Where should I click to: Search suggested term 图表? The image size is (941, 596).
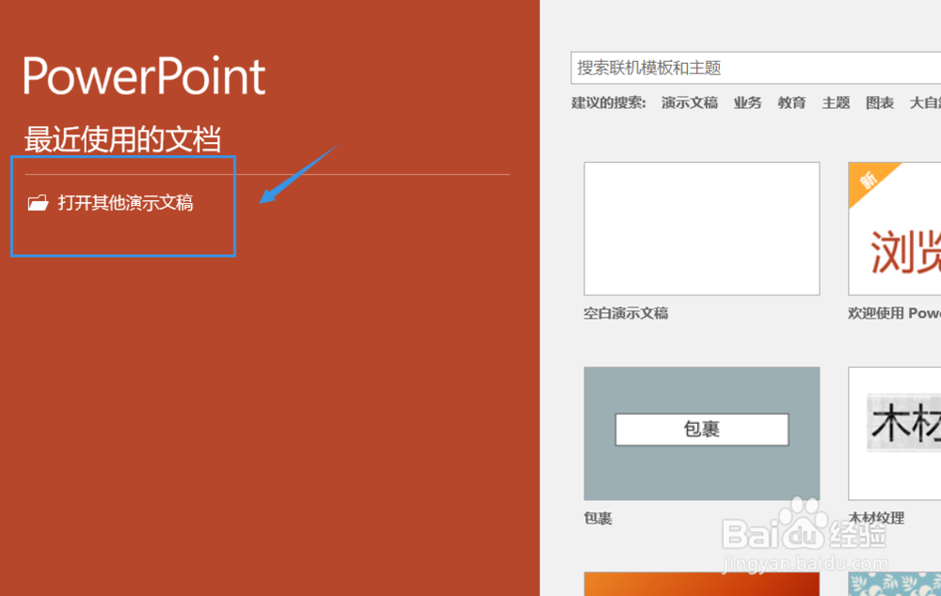(880, 103)
